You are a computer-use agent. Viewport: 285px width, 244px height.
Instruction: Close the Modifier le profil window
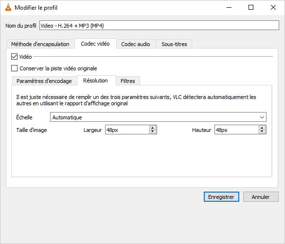click(273, 7)
